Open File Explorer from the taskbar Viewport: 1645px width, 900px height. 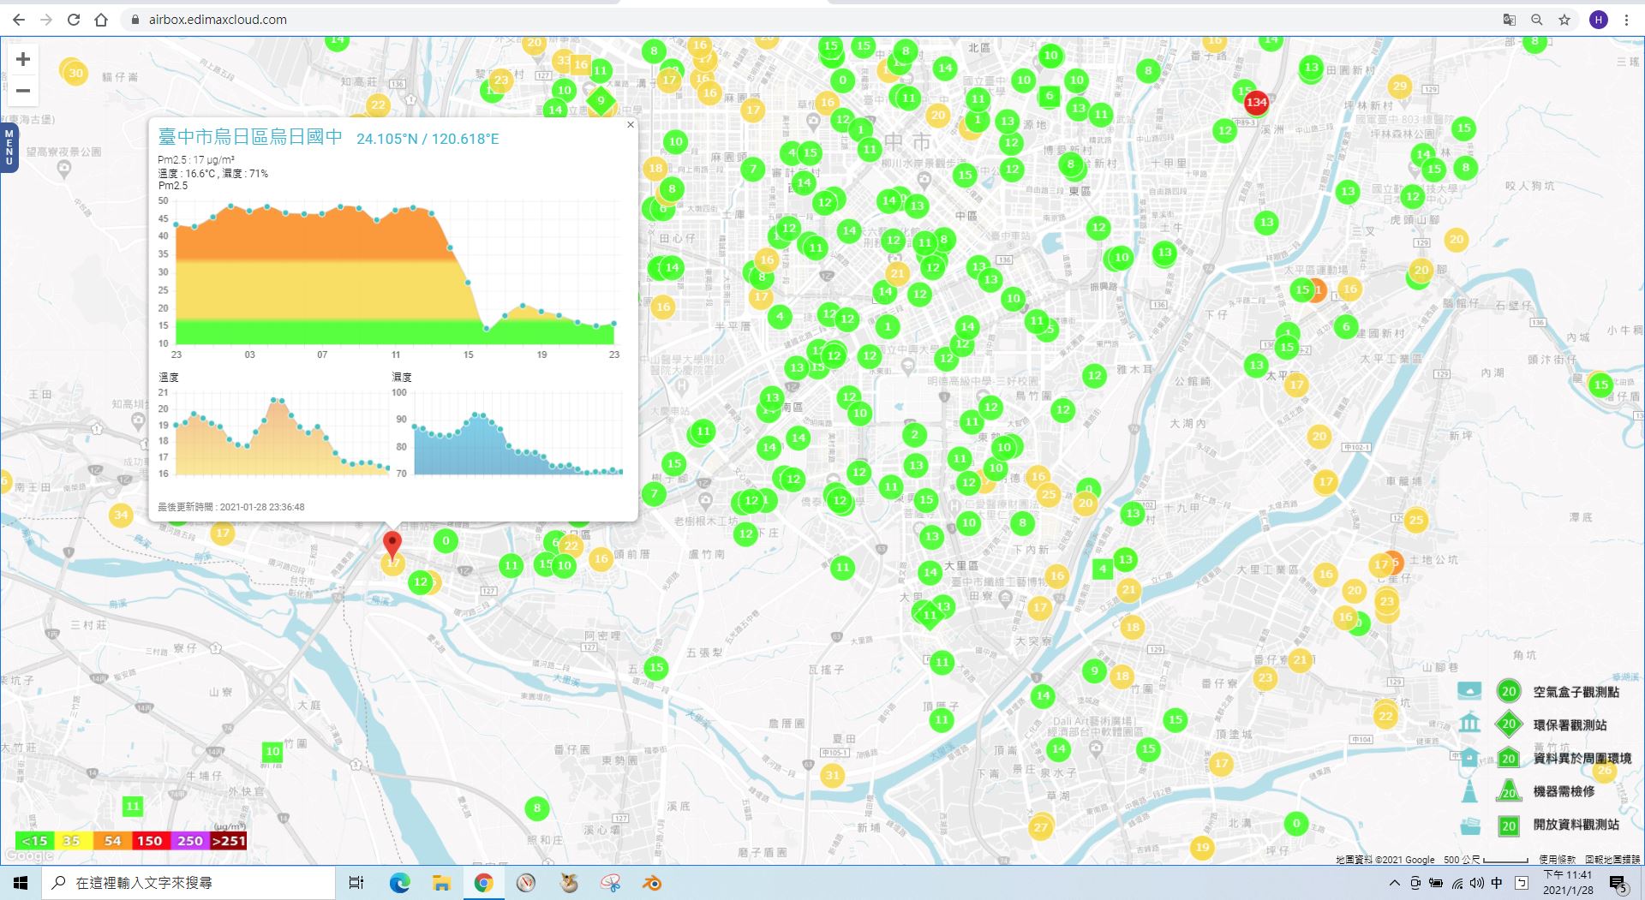click(x=441, y=883)
